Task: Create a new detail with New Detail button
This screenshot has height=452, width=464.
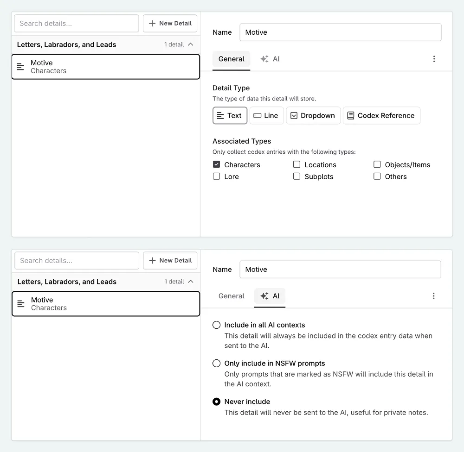Action: (x=170, y=23)
